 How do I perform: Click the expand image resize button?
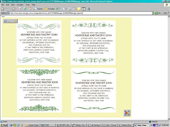(x=127, y=113)
